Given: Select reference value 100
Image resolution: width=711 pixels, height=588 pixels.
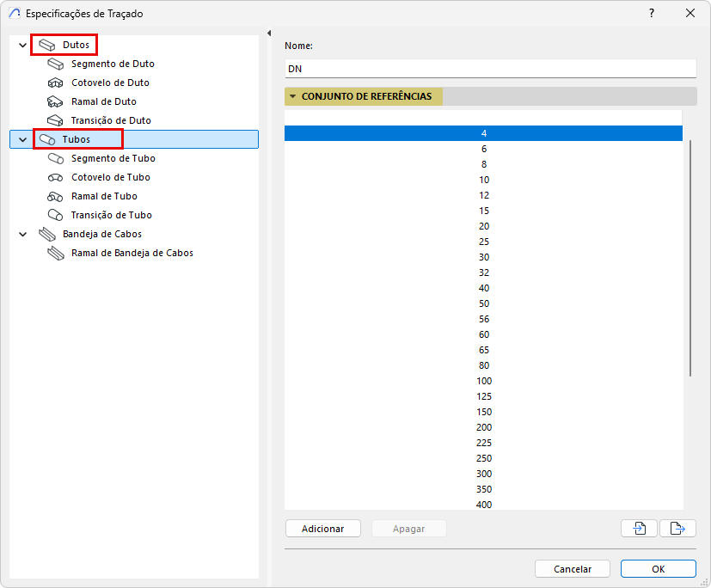Looking at the screenshot, I should pyautogui.click(x=483, y=381).
